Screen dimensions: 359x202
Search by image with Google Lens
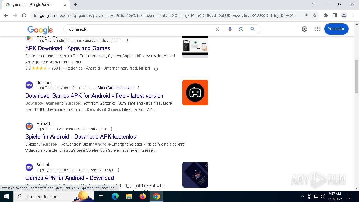click(241, 29)
